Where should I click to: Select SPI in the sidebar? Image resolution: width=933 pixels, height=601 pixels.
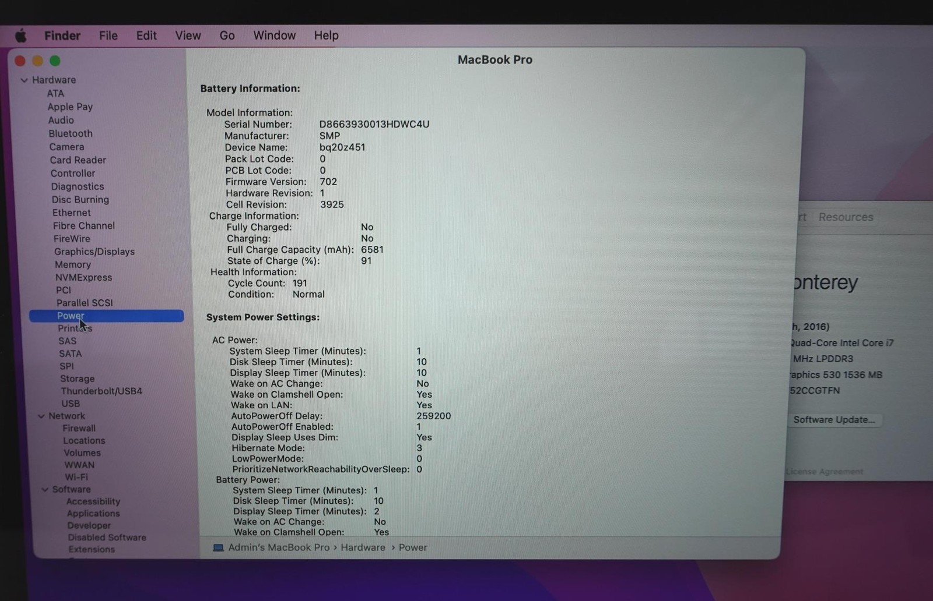click(66, 367)
